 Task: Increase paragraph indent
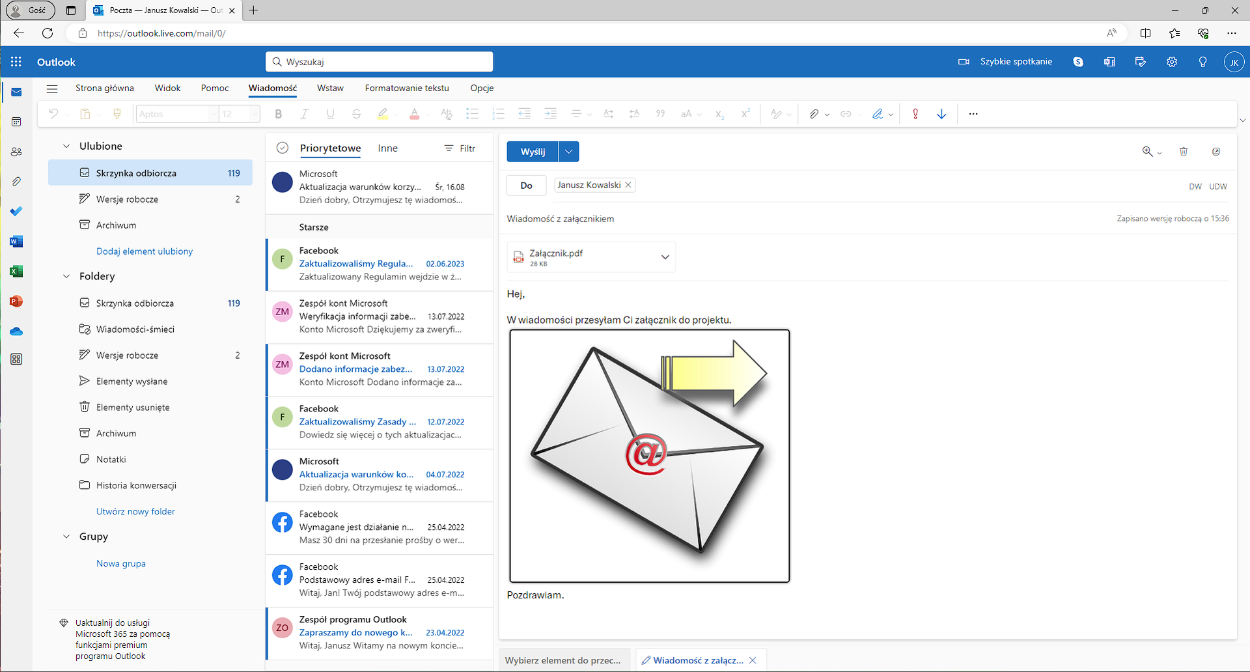pos(550,114)
